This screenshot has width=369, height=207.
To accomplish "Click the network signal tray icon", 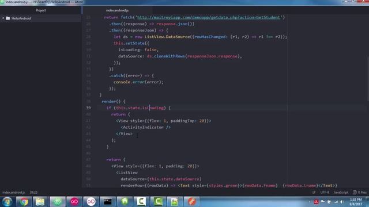I will [x=336, y=202].
